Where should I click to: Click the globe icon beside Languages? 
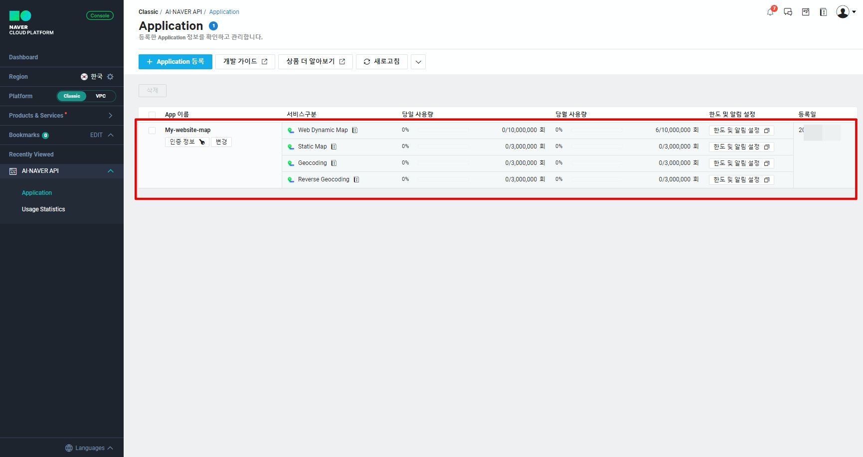[x=69, y=448]
